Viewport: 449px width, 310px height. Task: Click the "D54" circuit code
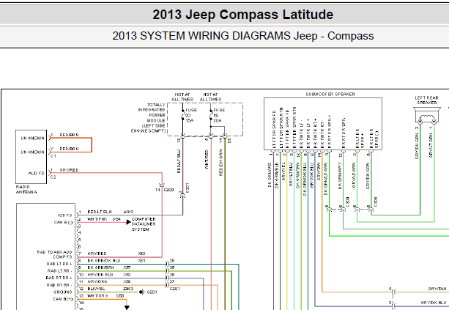point(116,219)
